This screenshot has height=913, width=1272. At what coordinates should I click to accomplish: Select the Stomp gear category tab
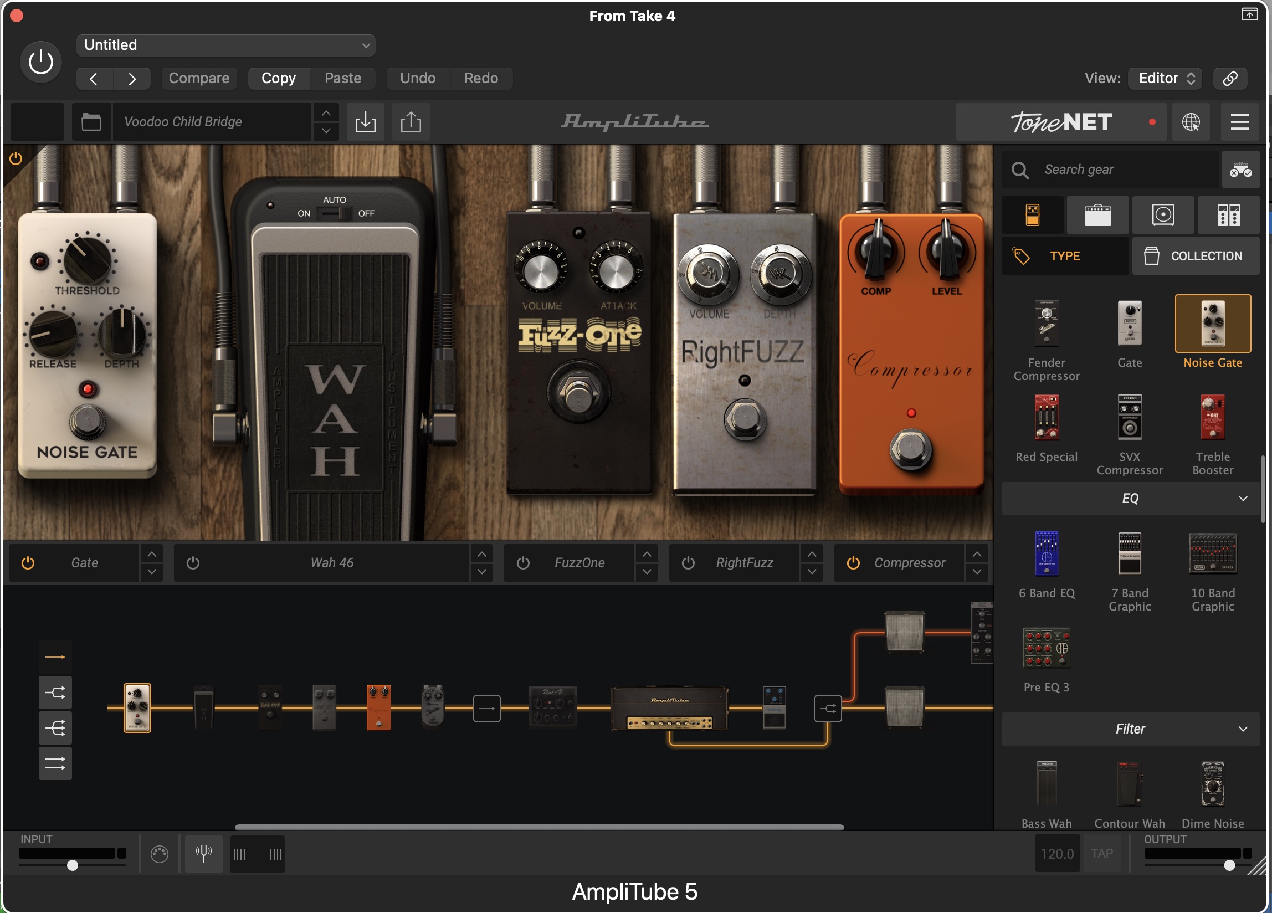pyautogui.click(x=1033, y=215)
